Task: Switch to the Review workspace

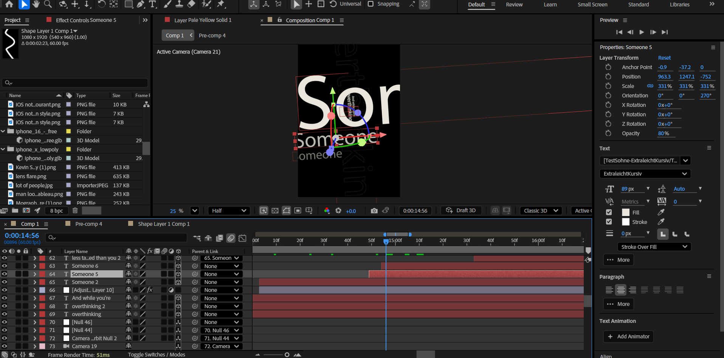Action: 514,5
